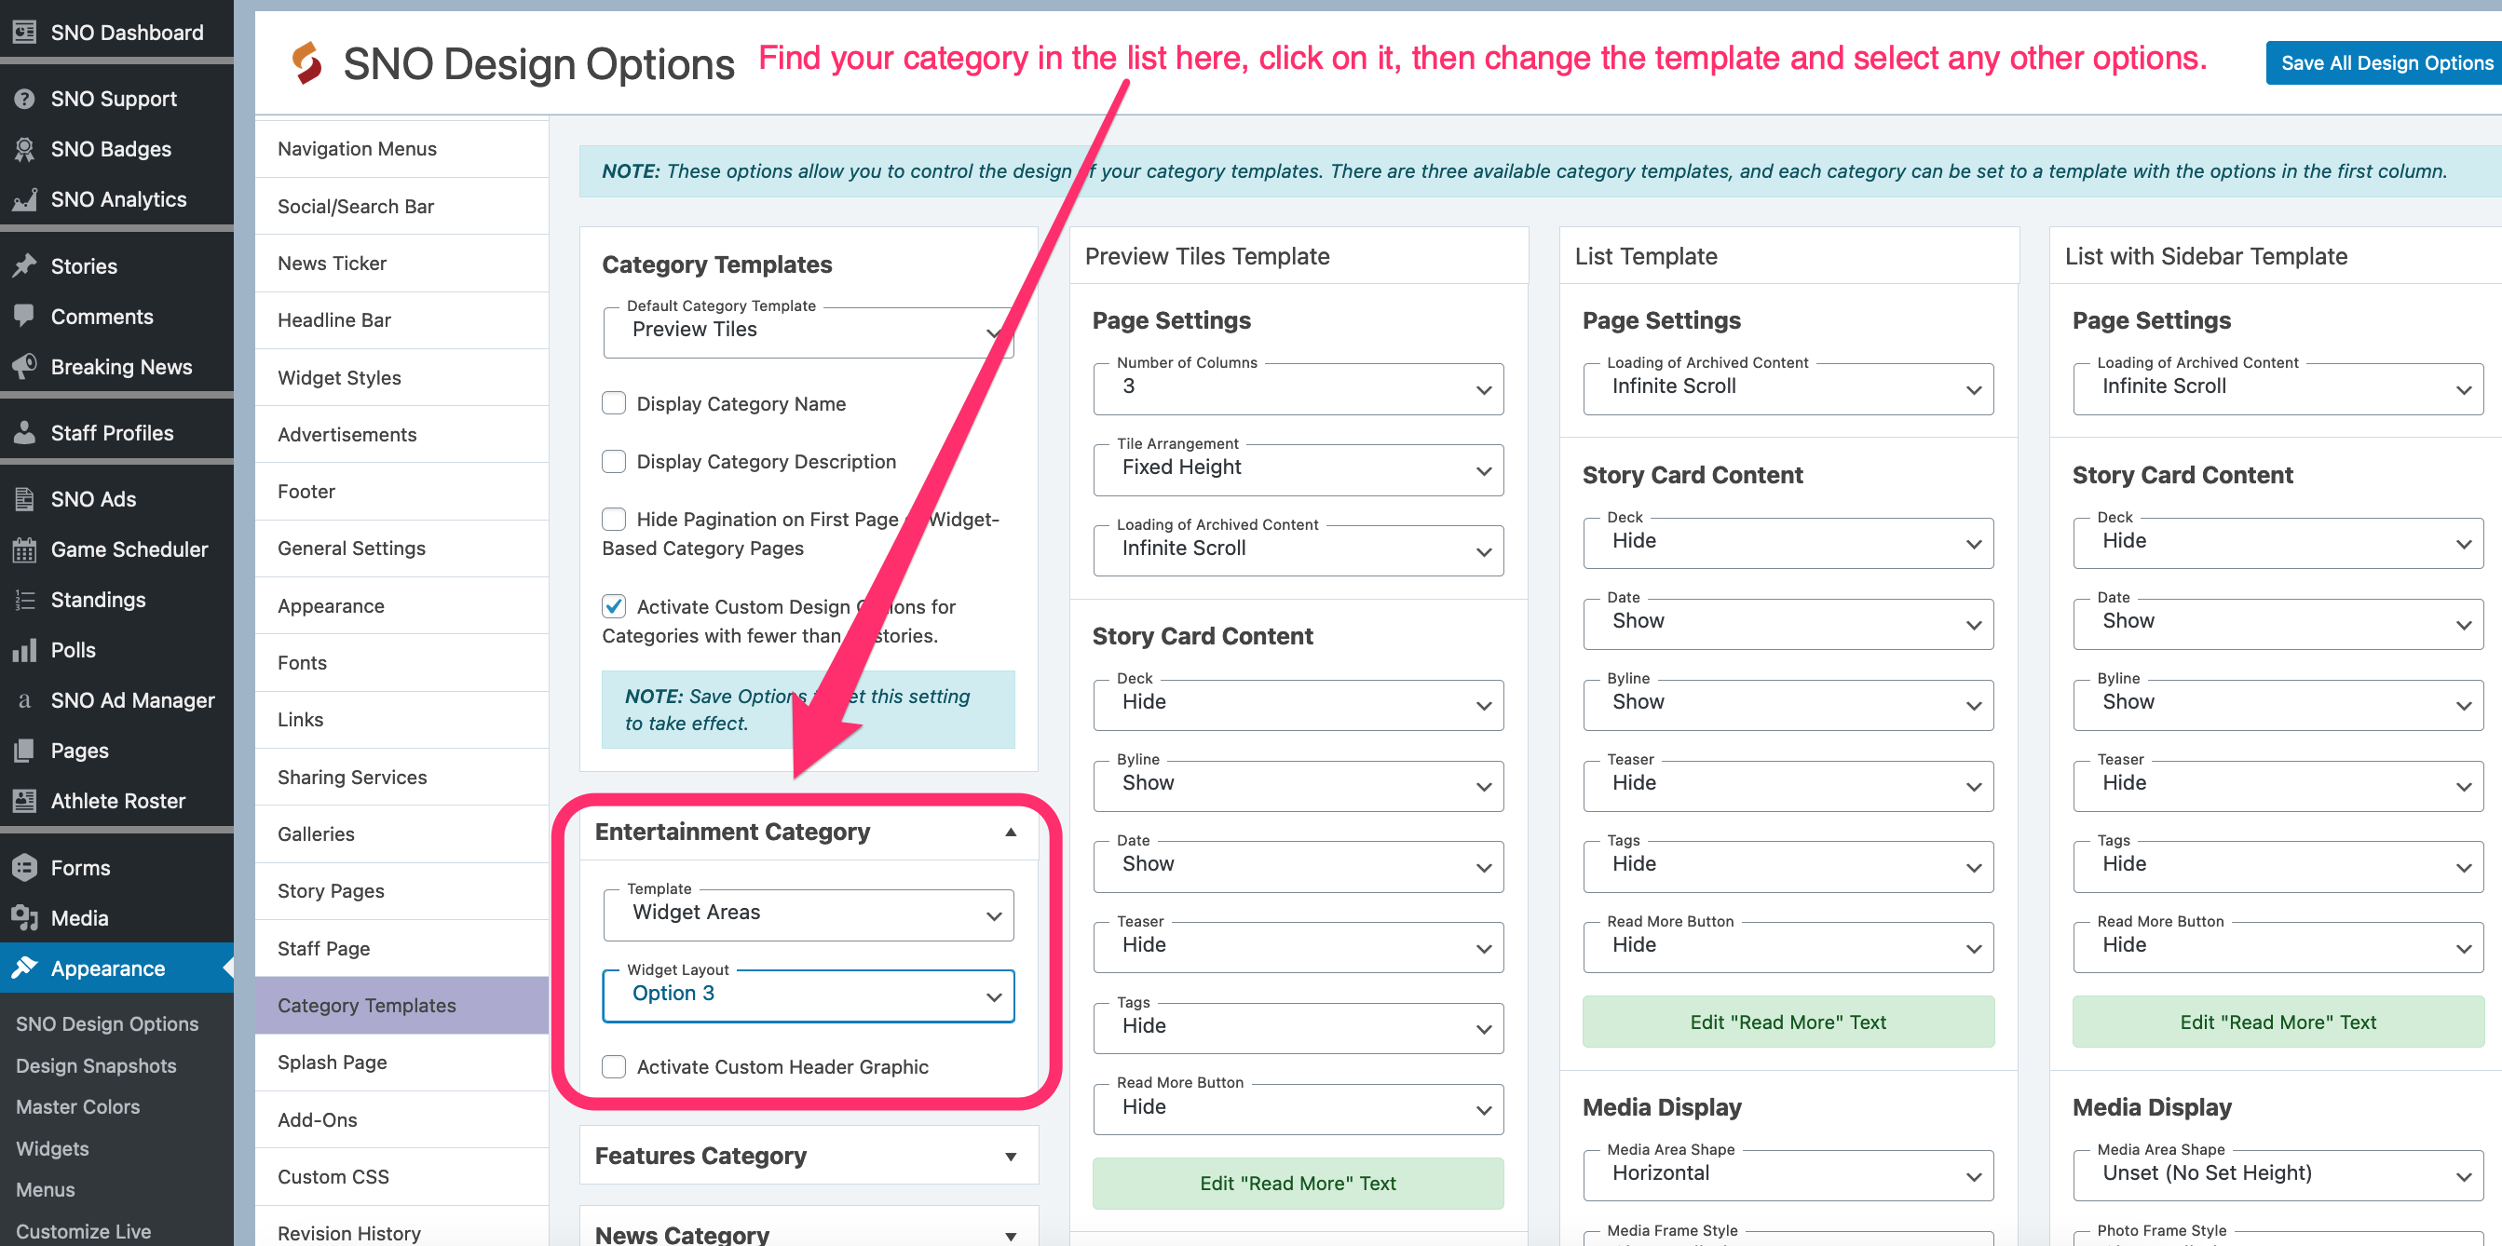
Task: Toggle Activate Custom Header Graphic checkbox
Action: (x=613, y=1065)
